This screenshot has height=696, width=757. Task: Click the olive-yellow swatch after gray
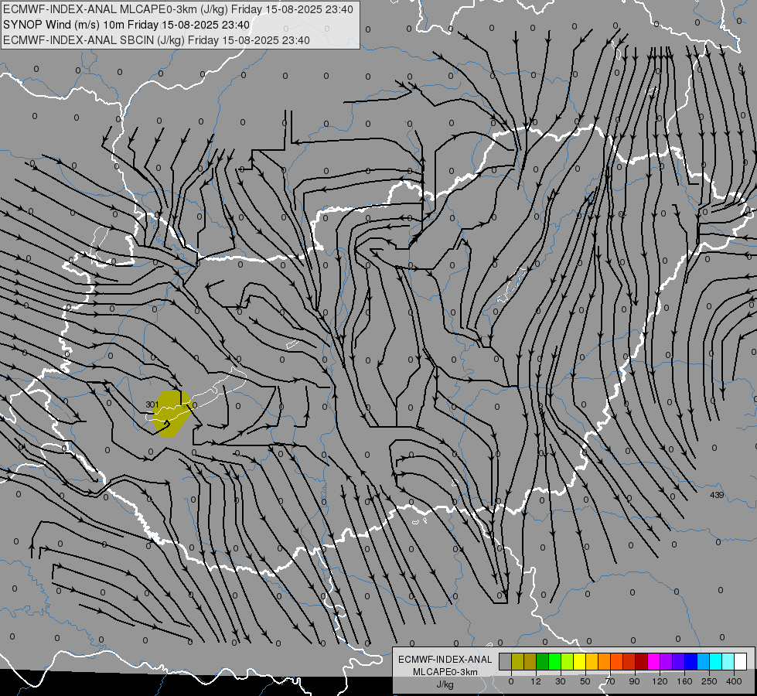(x=517, y=661)
